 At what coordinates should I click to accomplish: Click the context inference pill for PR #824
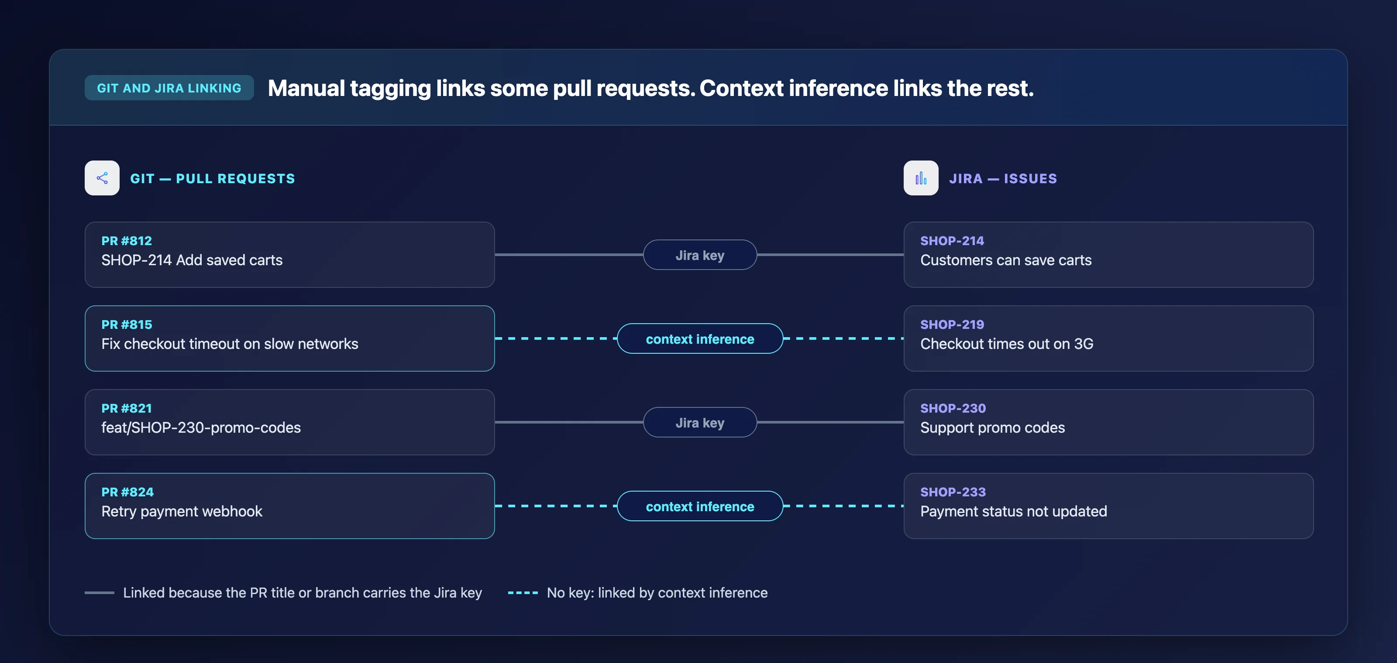point(699,506)
